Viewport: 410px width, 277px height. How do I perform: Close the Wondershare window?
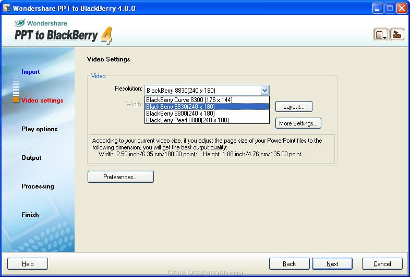[x=402, y=8]
